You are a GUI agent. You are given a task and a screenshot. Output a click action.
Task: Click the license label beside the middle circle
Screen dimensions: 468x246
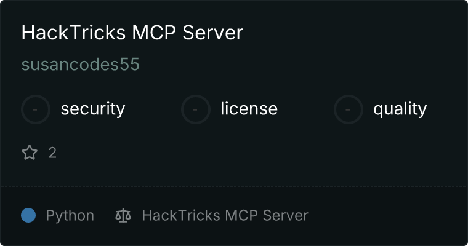click(x=249, y=108)
